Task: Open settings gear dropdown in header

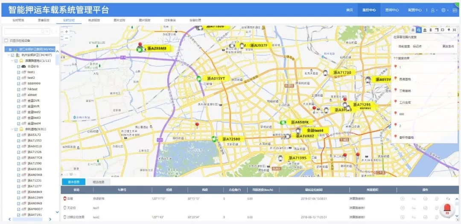Action: coord(445,10)
